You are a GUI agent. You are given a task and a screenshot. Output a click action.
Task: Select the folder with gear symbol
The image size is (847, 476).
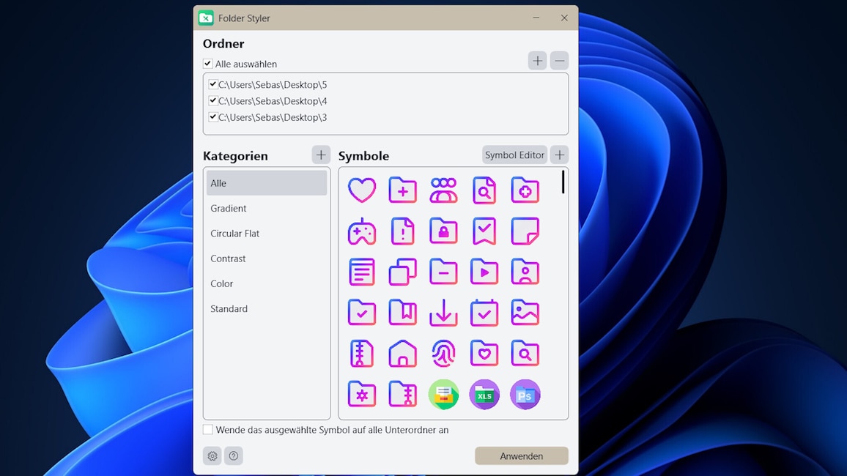coord(362,395)
